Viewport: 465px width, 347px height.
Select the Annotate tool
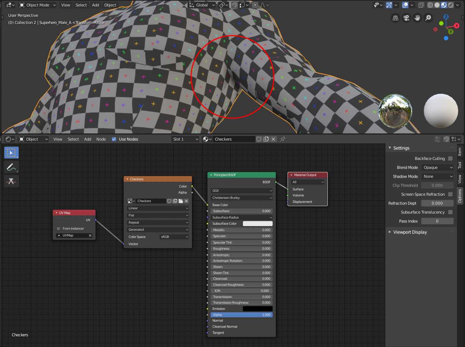click(x=11, y=167)
